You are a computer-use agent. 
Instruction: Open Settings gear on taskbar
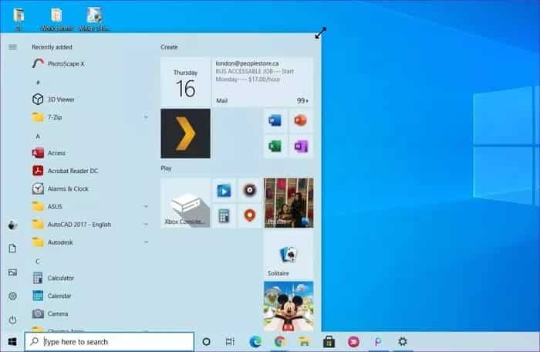point(403,342)
